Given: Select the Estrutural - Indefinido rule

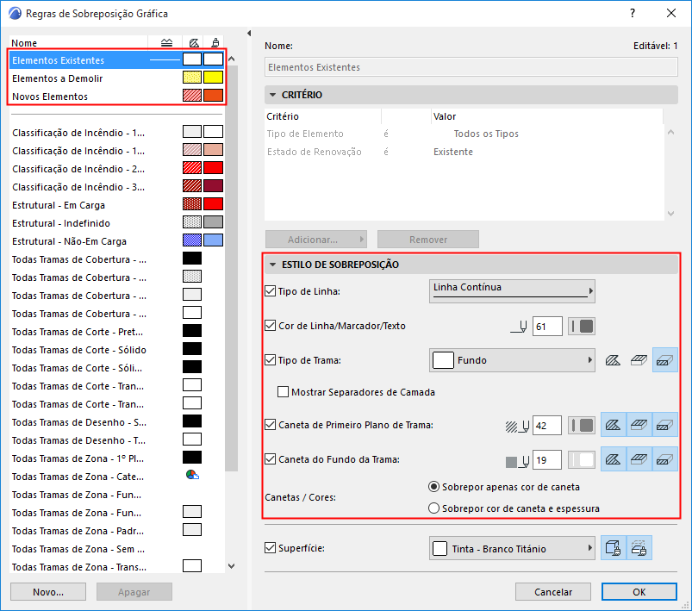Looking at the screenshot, I should pos(117,223).
